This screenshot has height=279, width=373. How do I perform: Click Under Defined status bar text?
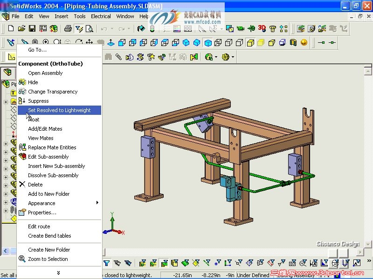pyautogui.click(x=253, y=275)
